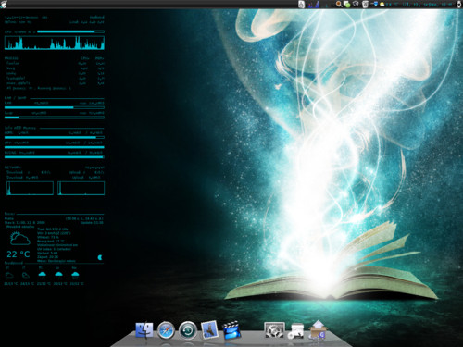
Task: Click the network connection tray icon
Action: (374, 4)
